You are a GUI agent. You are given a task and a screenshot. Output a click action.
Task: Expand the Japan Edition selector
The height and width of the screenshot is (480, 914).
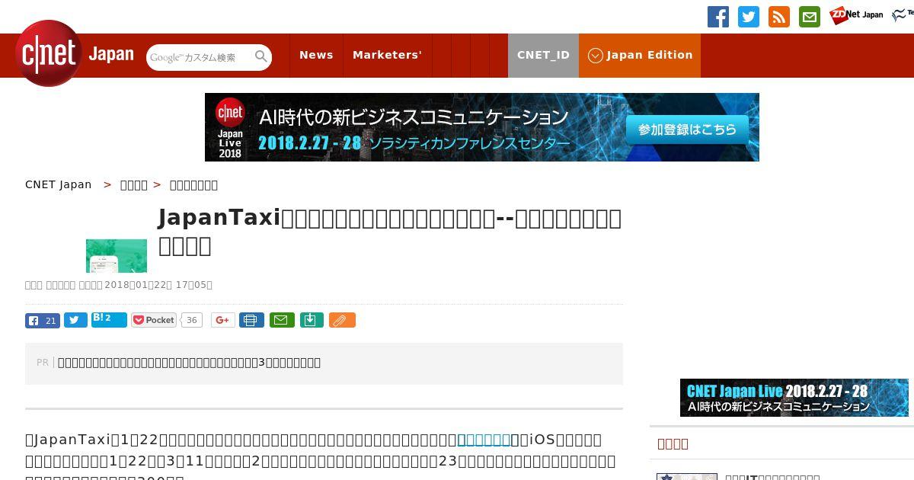(640, 55)
